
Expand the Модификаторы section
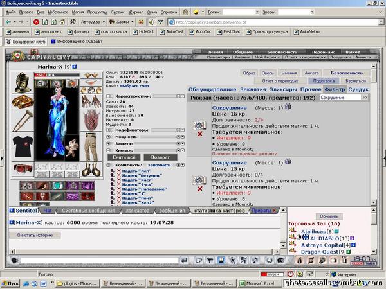pyautogui.click(x=109, y=130)
